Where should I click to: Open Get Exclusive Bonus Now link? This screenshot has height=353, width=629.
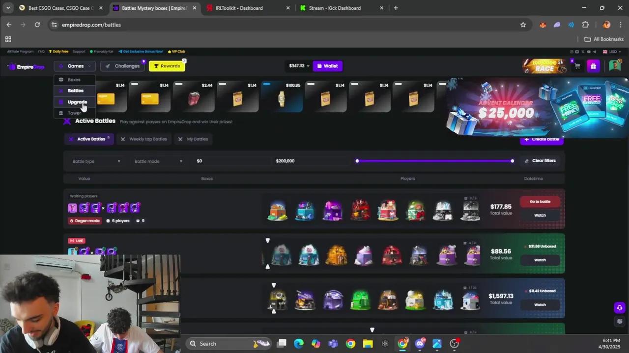[141, 51]
